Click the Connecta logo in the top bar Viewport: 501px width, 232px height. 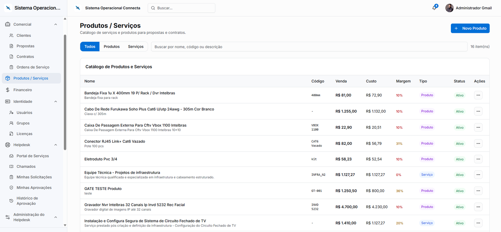[x=78, y=8]
